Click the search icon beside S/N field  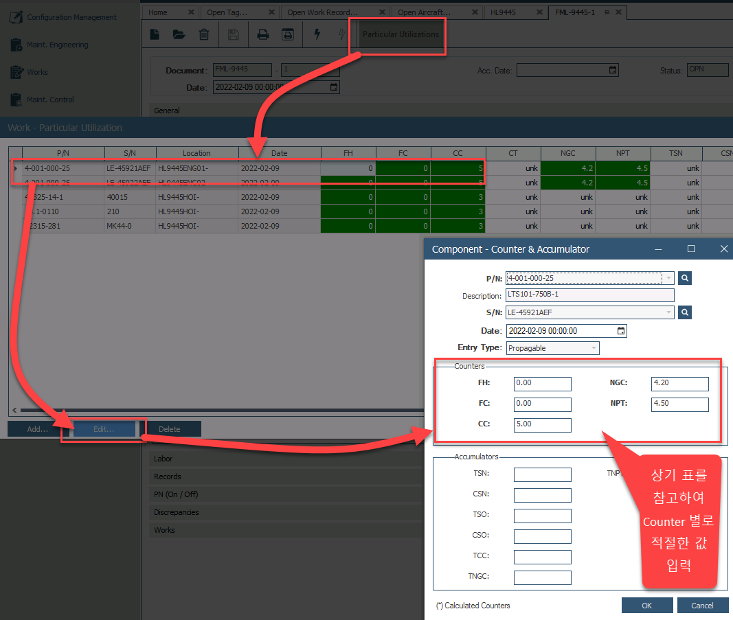click(x=685, y=312)
